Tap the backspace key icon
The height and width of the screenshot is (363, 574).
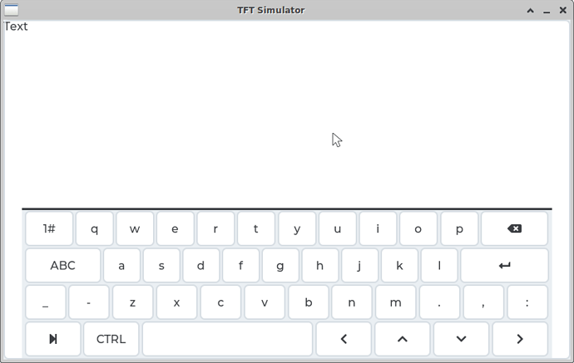(514, 228)
